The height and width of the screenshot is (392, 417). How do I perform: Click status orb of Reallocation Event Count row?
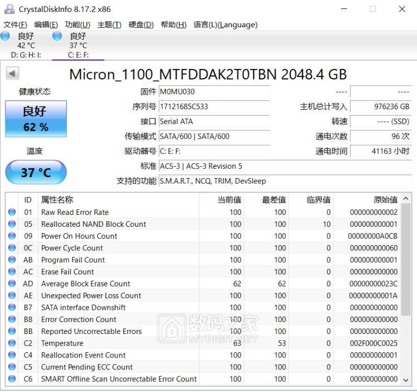[x=12, y=355]
